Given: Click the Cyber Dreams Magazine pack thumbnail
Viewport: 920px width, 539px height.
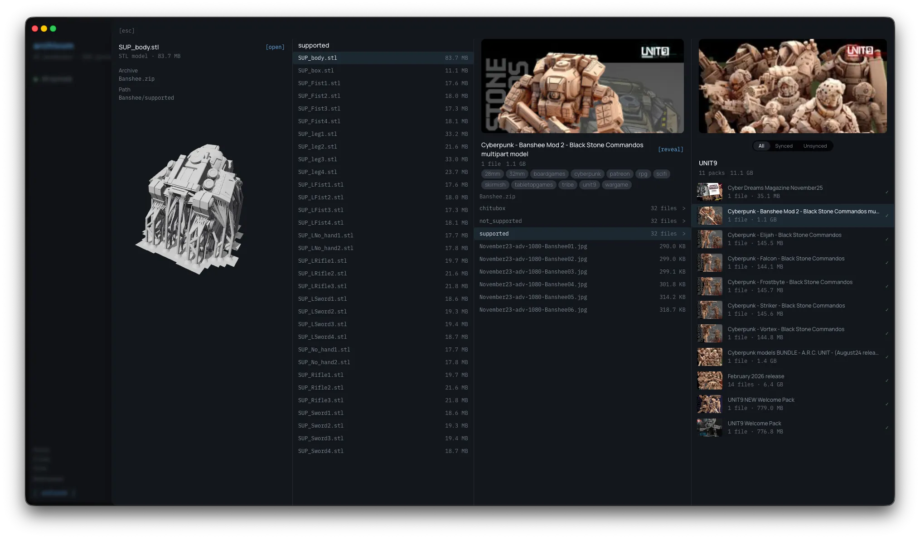Looking at the screenshot, I should click(x=710, y=192).
